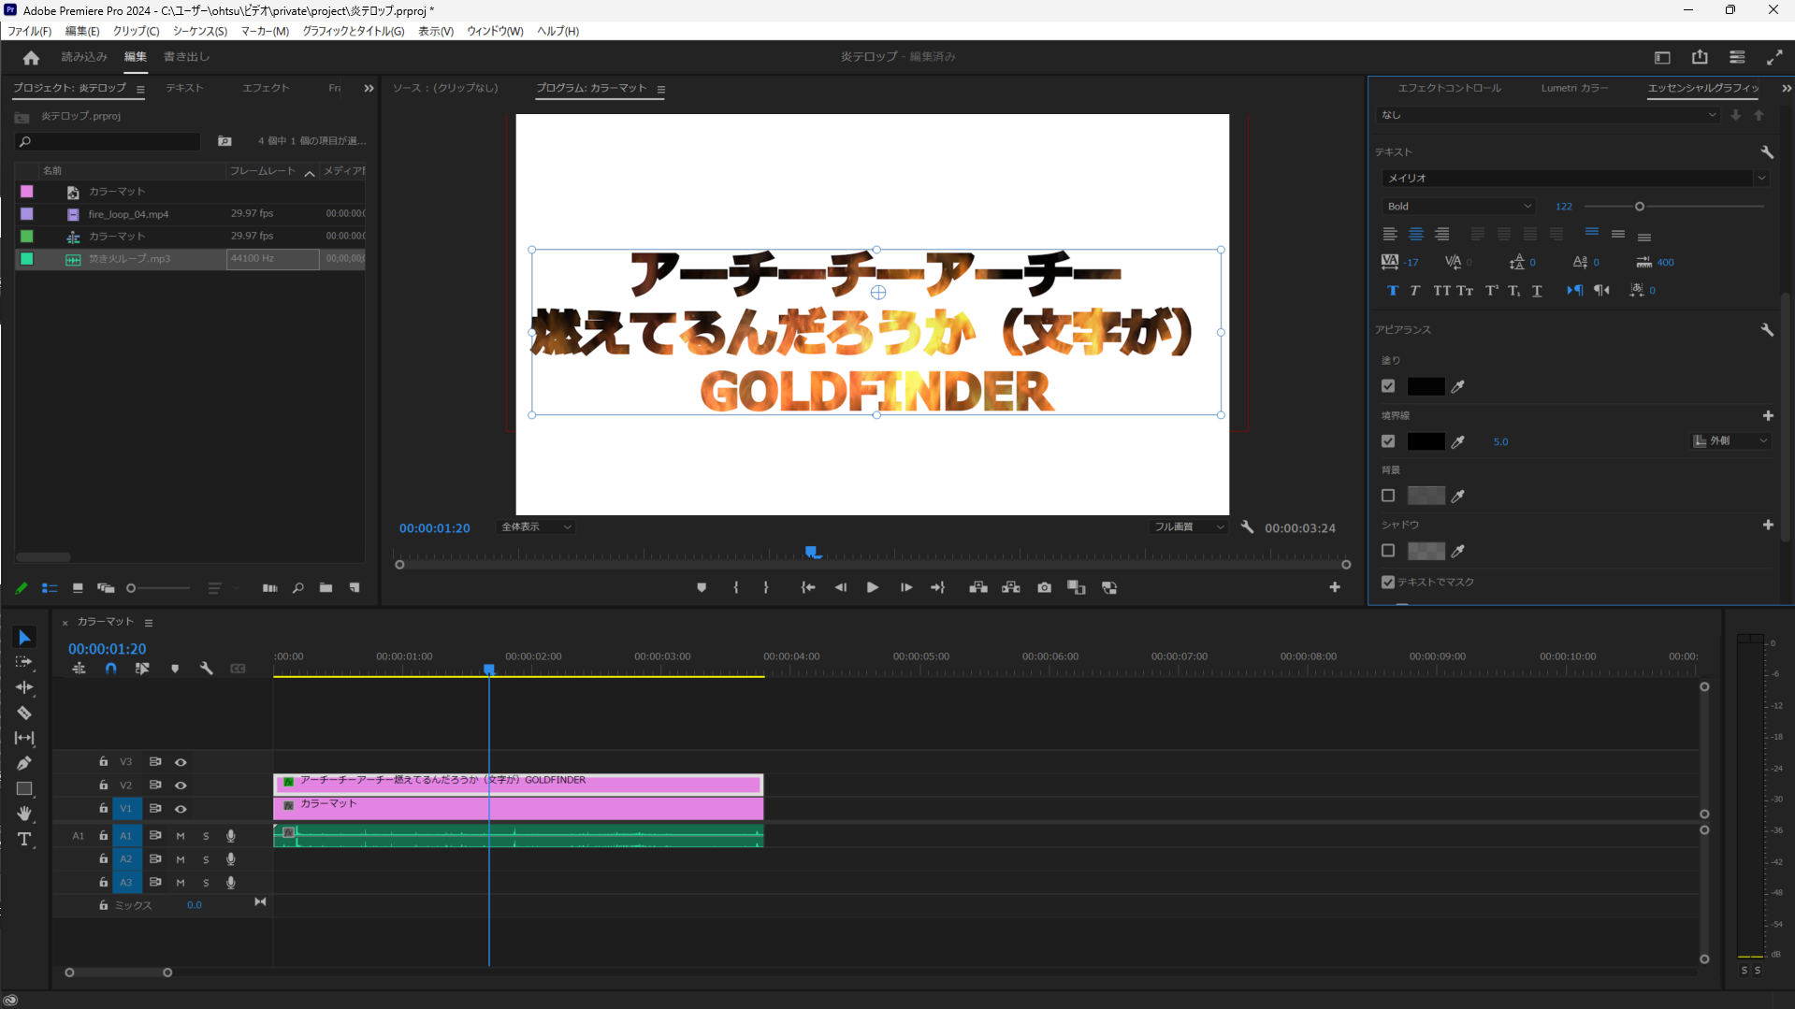
Task: Toggle the Stroke checkbox
Action: point(1388,441)
